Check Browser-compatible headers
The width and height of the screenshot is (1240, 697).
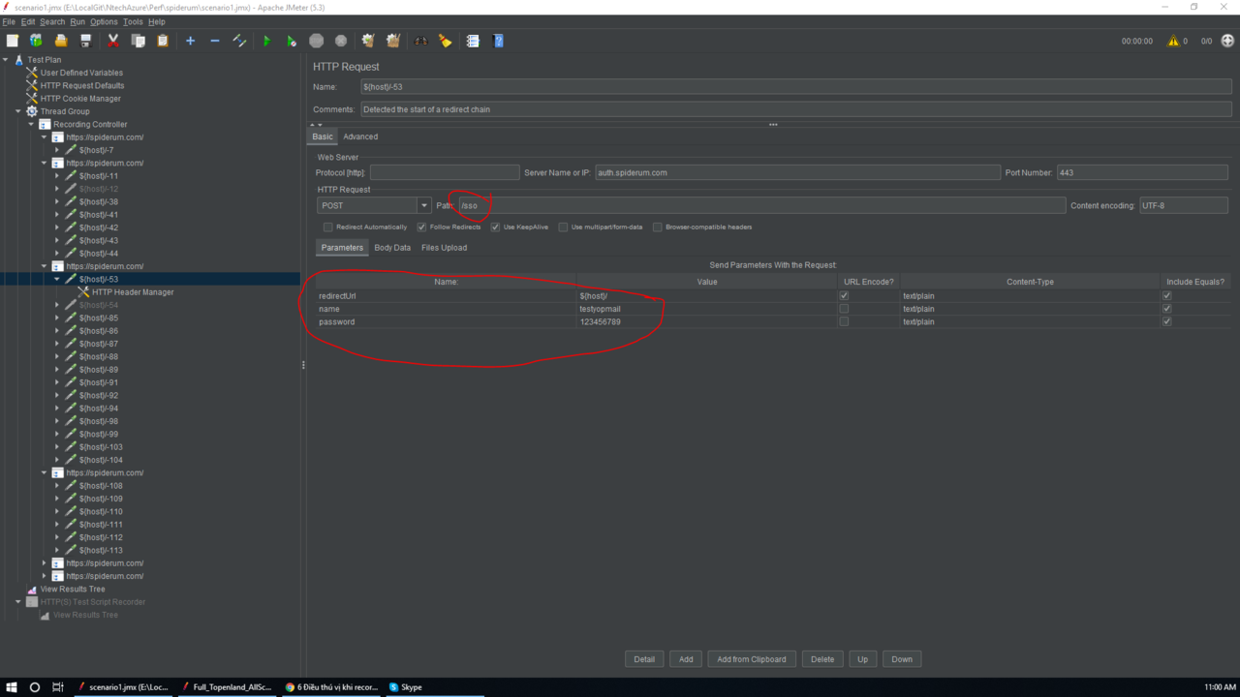click(658, 227)
